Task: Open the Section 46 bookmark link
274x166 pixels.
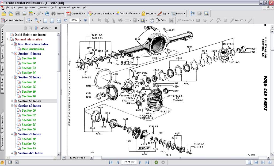Action: tap(29, 96)
